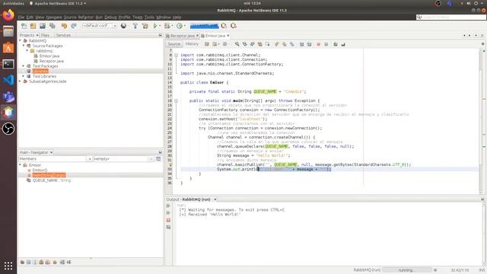Collapse the rabbitmq package node
Image resolution: width=487 pixels, height=274 pixels.
(27, 51)
